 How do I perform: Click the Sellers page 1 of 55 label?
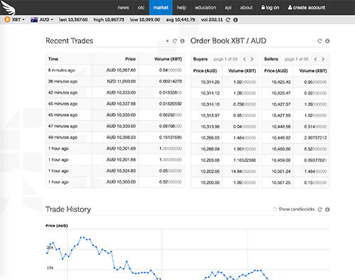tap(296, 59)
